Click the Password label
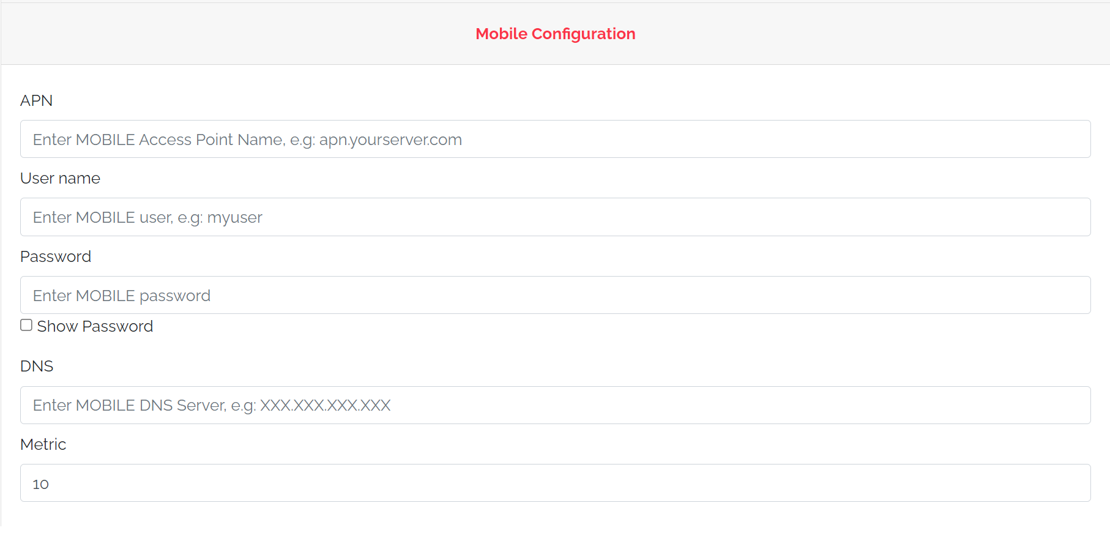1110x541 pixels. click(55, 256)
